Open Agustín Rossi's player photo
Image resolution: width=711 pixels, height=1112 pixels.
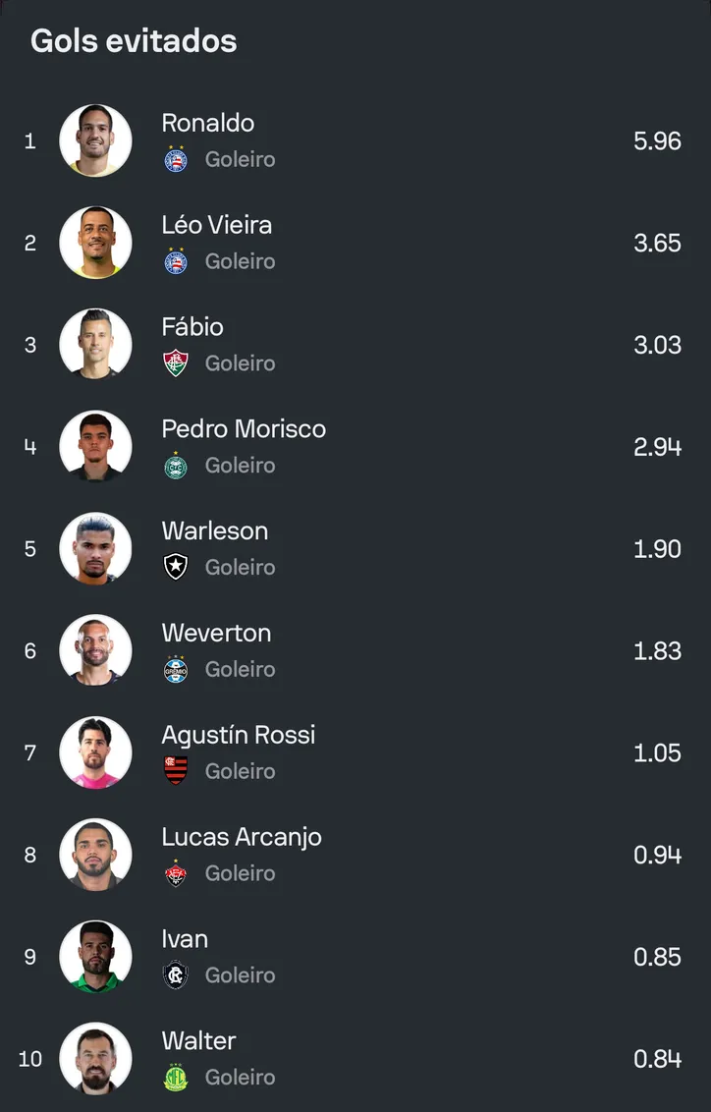(x=95, y=752)
